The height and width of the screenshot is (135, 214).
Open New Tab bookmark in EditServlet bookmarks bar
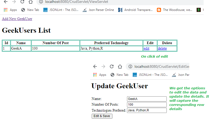click(x=119, y=75)
